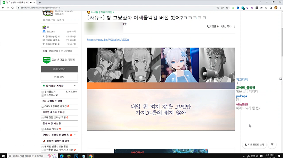Jump to page top with arrow button
The height and width of the screenshot is (158, 283).
272,145
